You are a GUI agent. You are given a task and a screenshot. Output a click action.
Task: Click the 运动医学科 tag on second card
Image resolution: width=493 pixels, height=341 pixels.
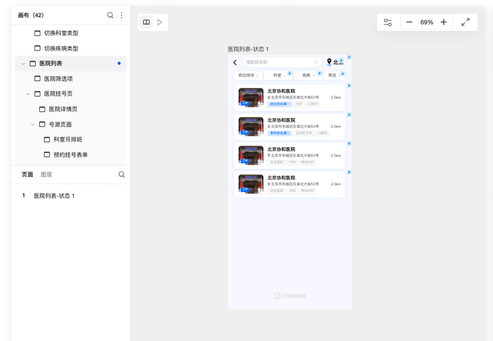click(304, 133)
